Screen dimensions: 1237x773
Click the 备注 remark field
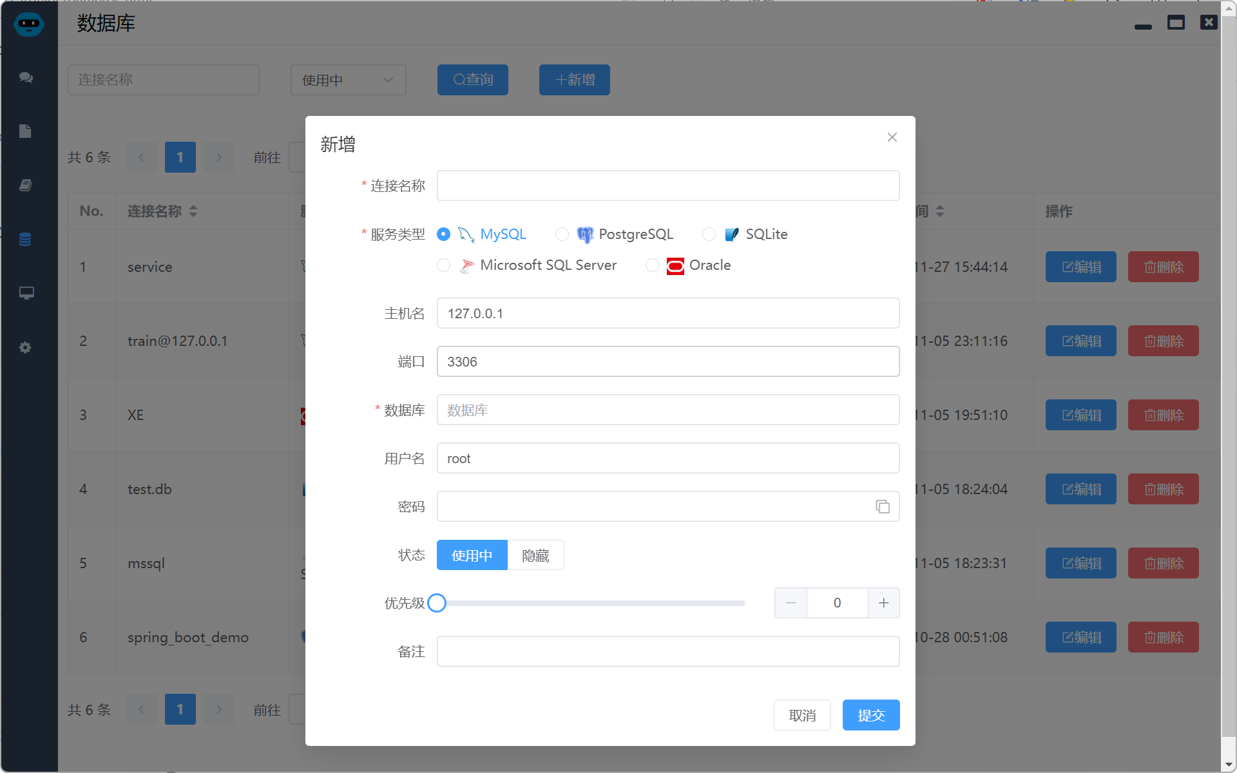pos(668,651)
